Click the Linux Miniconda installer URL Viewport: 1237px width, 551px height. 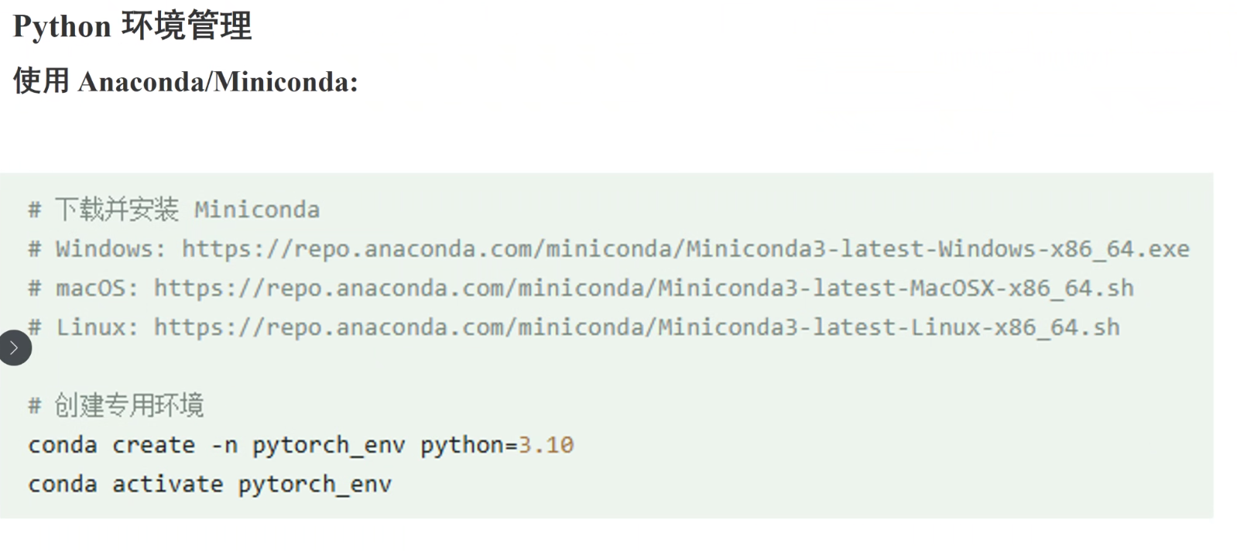(x=636, y=328)
